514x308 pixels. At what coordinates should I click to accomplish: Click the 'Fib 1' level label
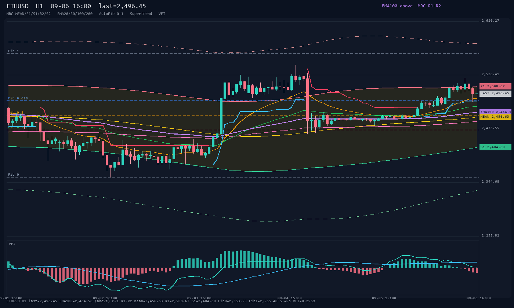14,51
